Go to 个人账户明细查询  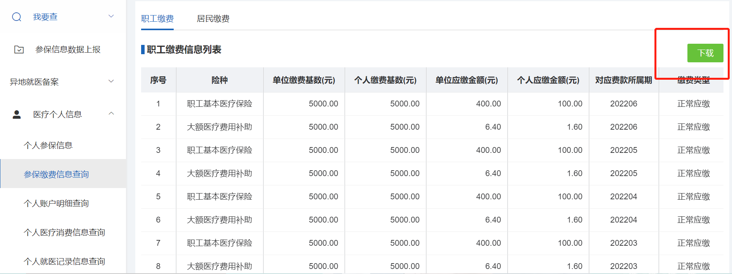tap(56, 204)
